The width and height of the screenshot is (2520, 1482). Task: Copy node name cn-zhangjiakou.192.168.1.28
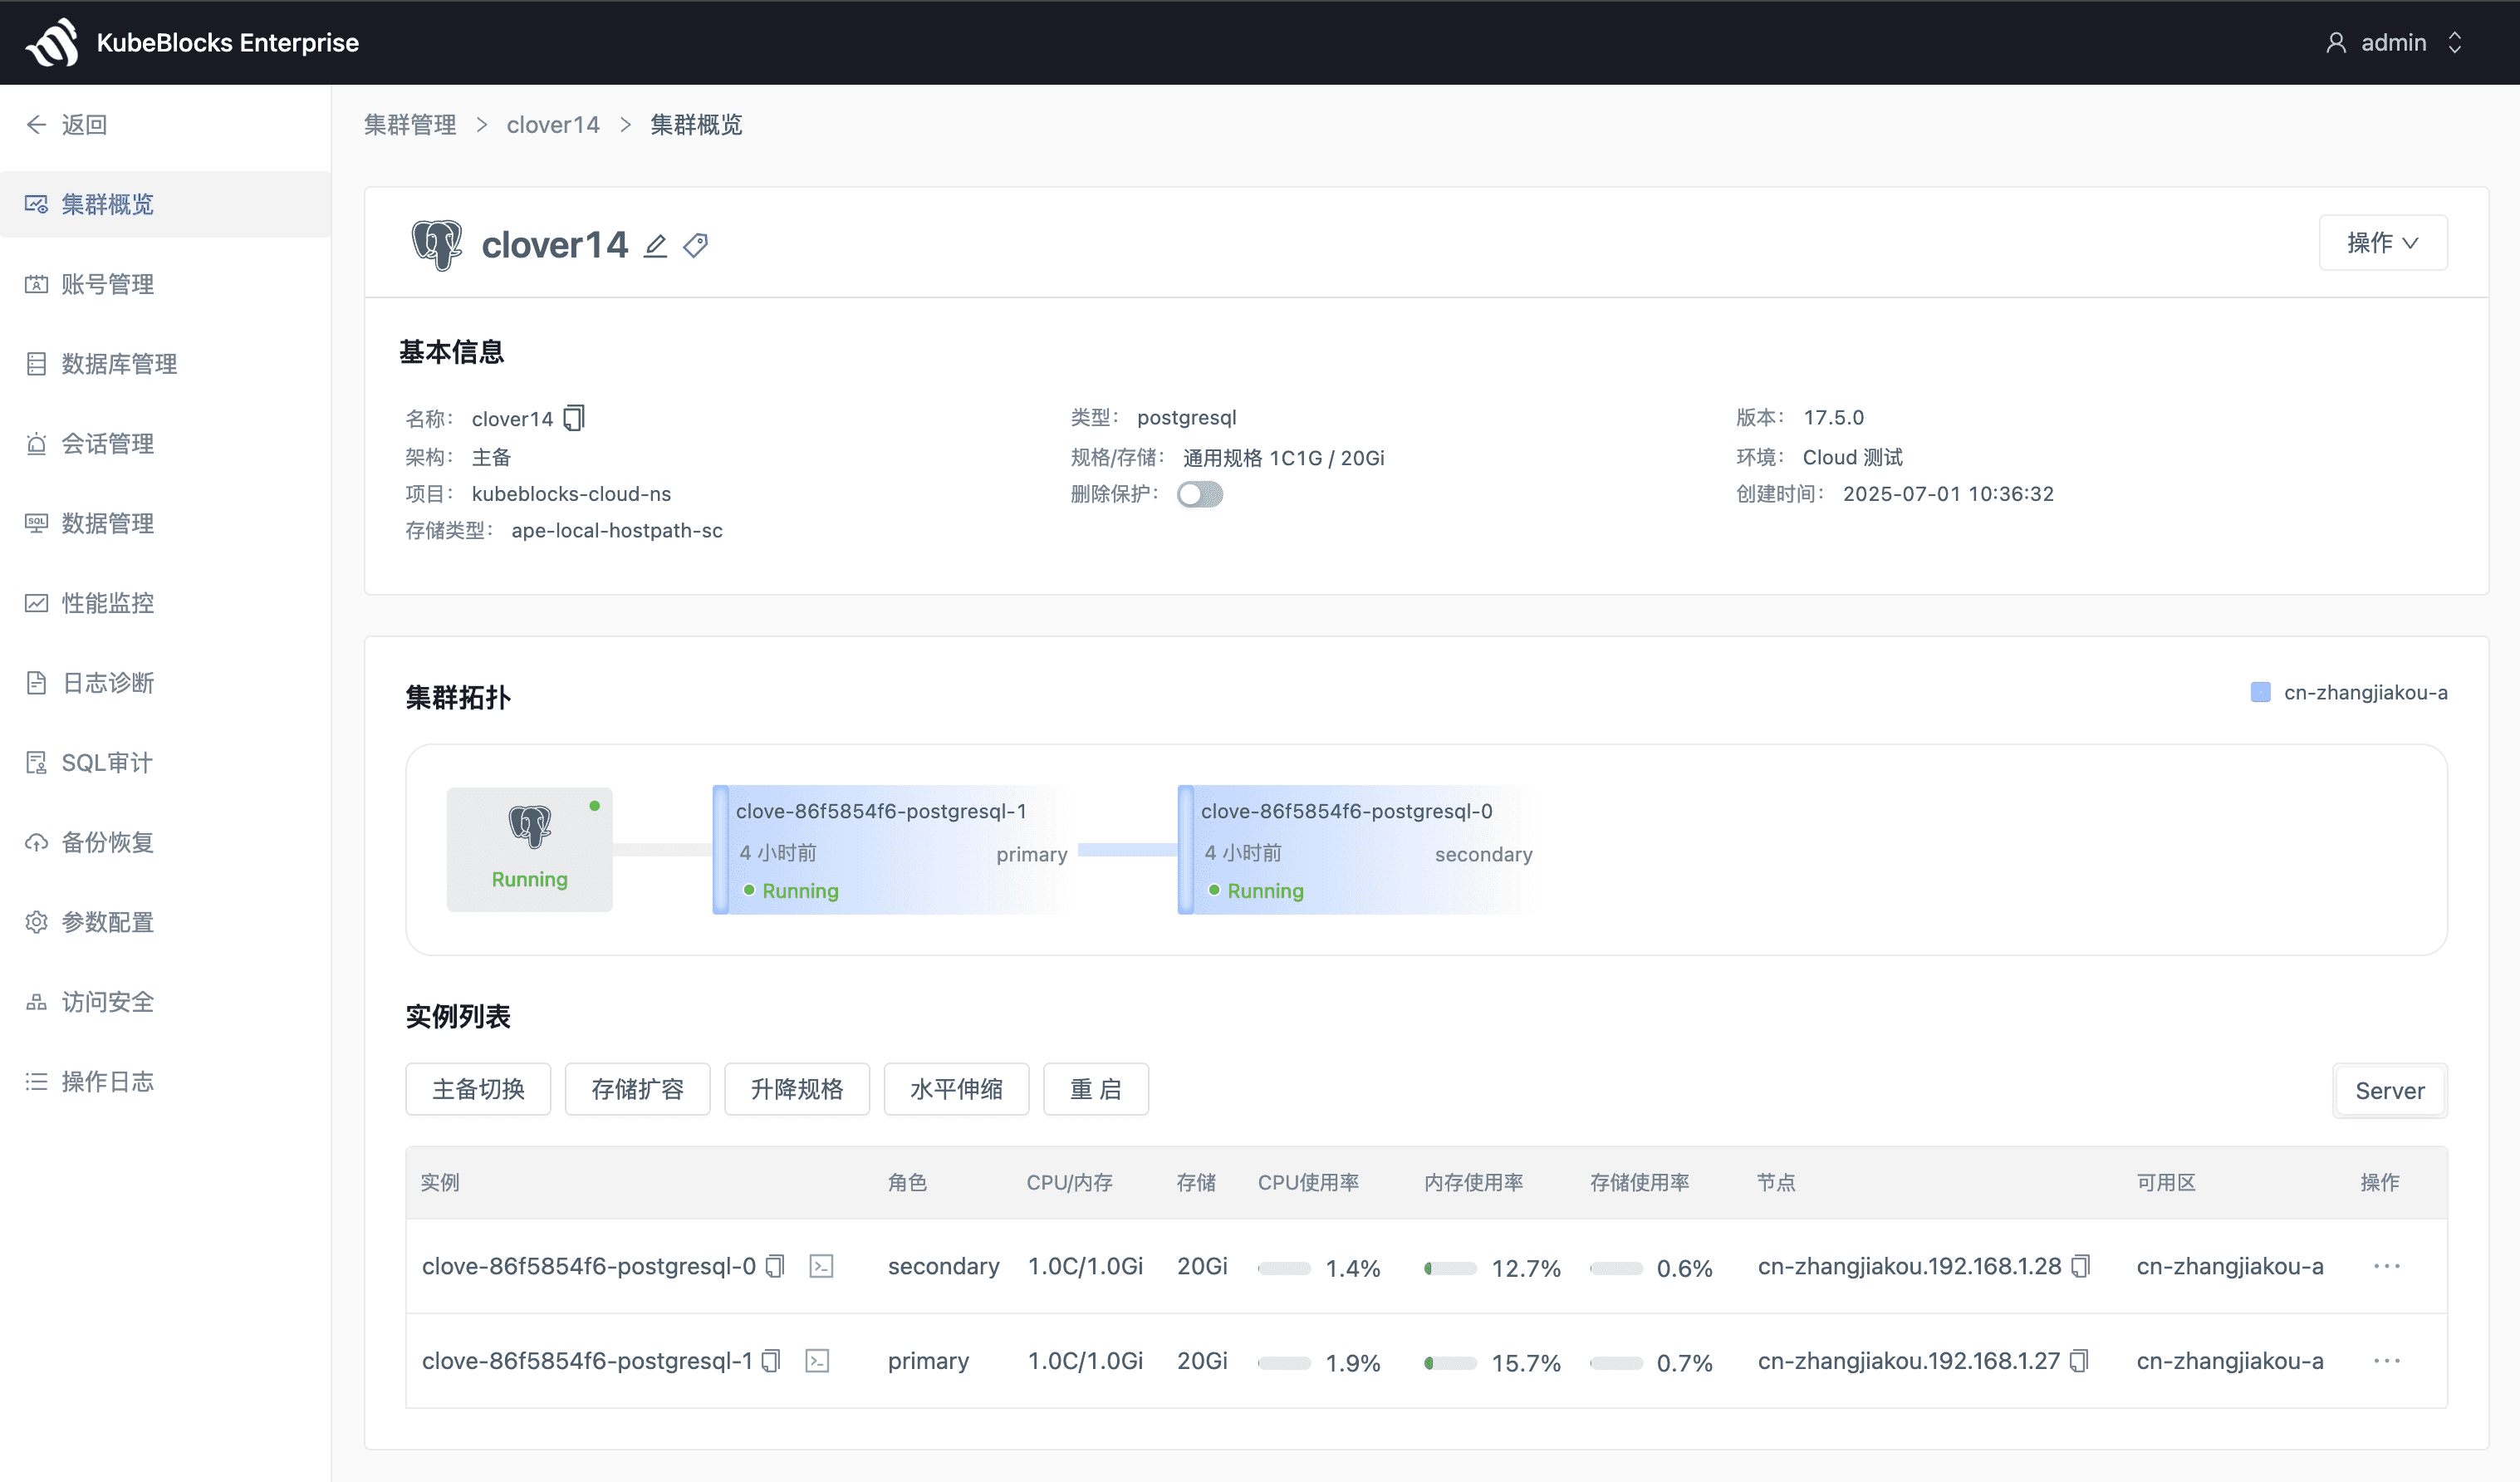click(x=2081, y=1266)
